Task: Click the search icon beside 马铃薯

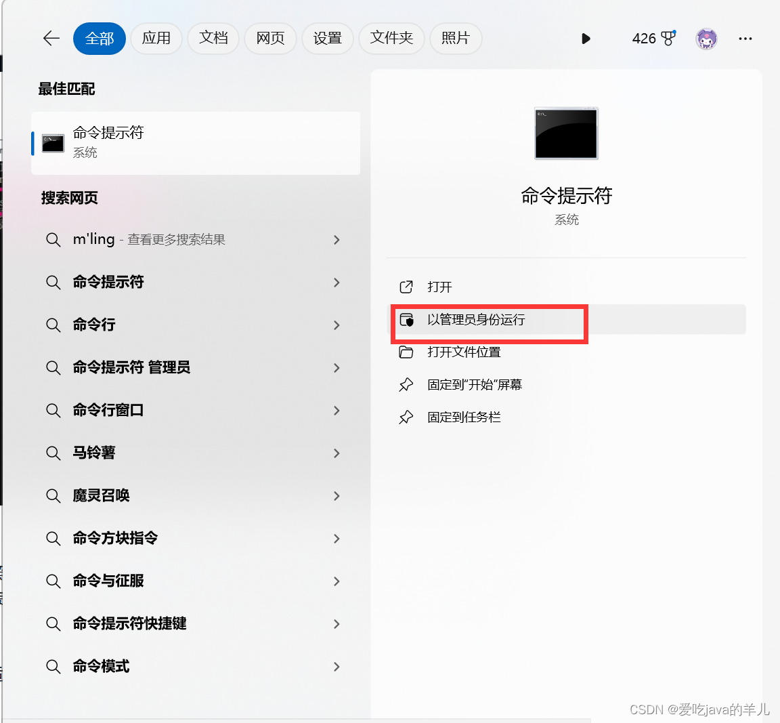Action: pyautogui.click(x=53, y=453)
